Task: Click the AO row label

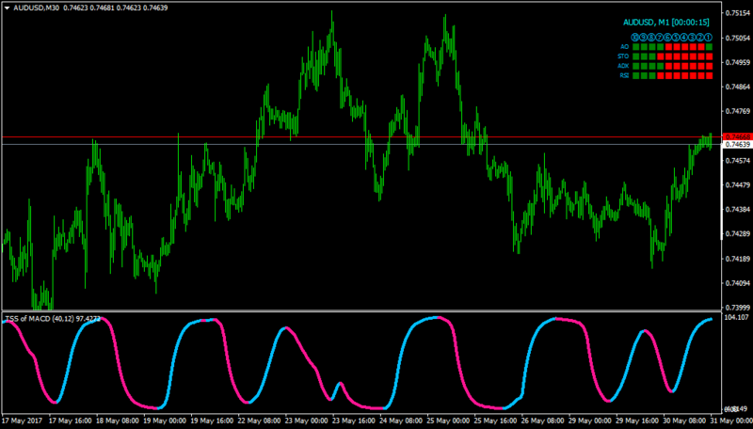Action: click(x=625, y=46)
